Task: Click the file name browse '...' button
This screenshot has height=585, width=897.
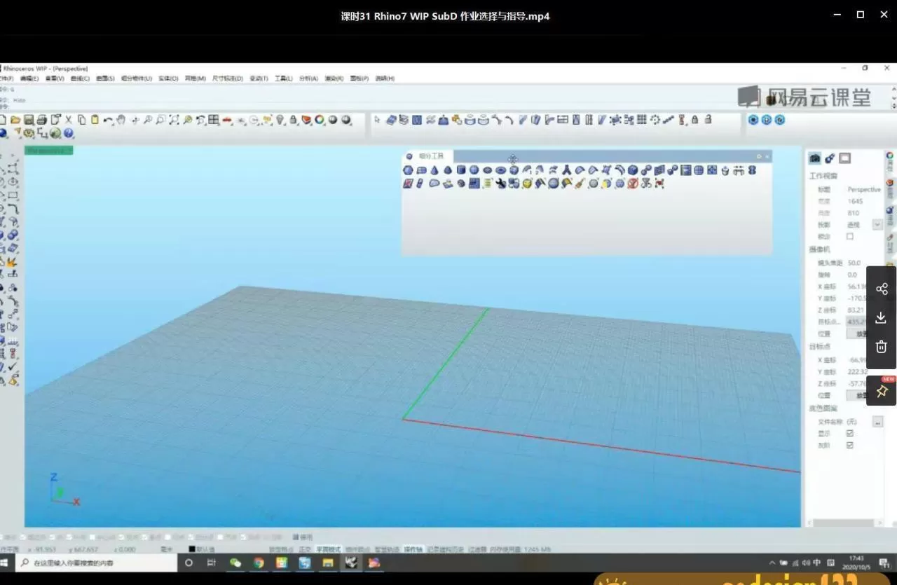Action: click(877, 422)
